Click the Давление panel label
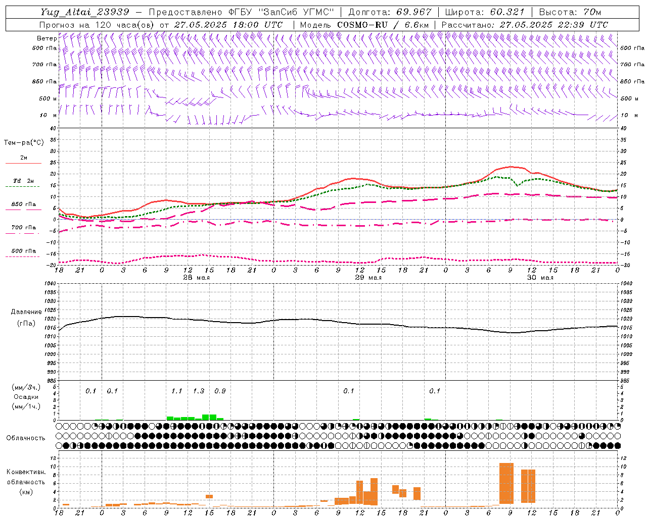This screenshot has width=647, height=517. click(x=26, y=312)
